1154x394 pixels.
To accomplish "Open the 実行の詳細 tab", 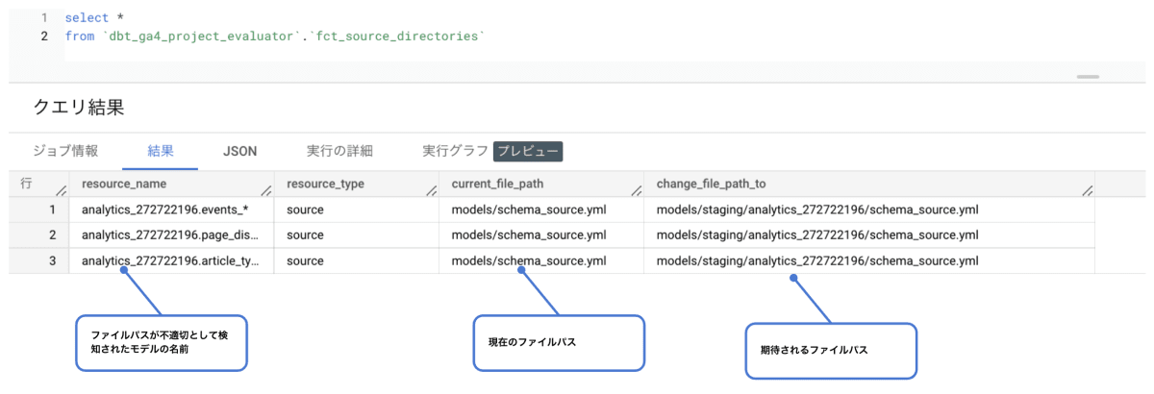I will click(339, 151).
